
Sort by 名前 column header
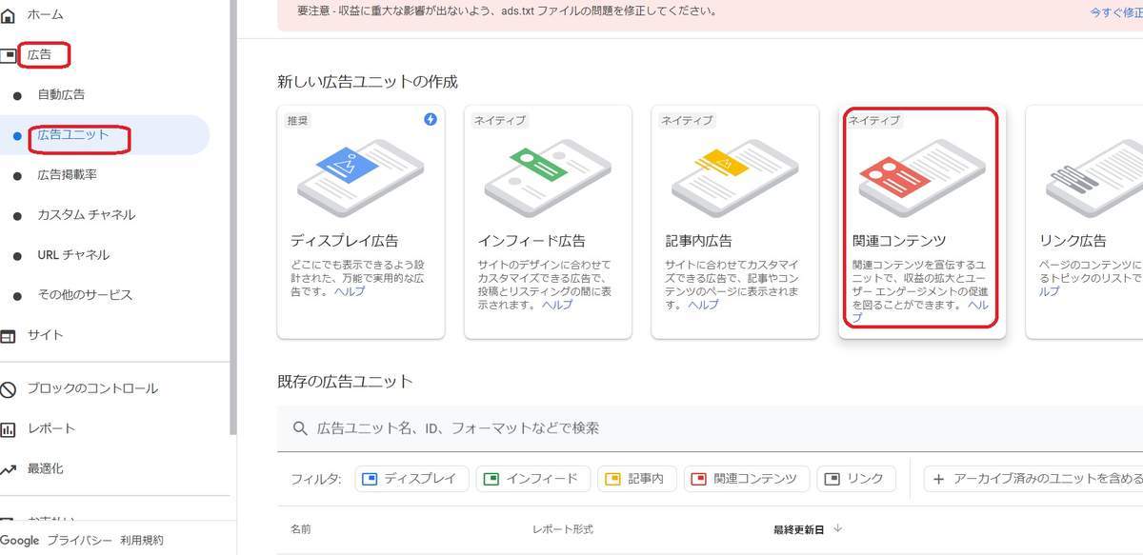pyautogui.click(x=301, y=528)
